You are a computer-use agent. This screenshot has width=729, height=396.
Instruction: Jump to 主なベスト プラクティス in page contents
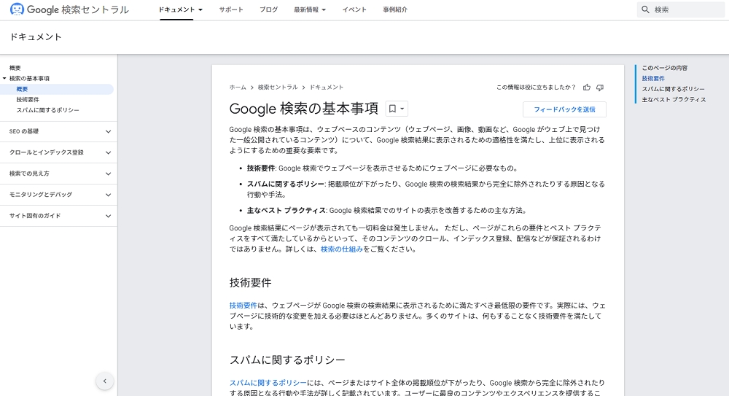(x=674, y=100)
